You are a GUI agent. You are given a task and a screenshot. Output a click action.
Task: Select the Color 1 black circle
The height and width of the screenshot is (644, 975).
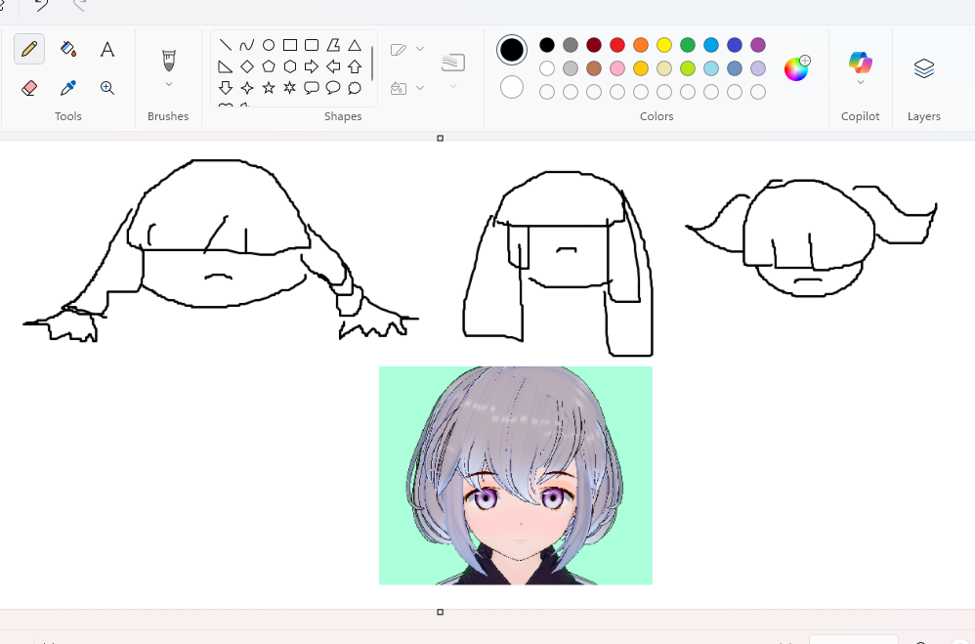click(512, 50)
